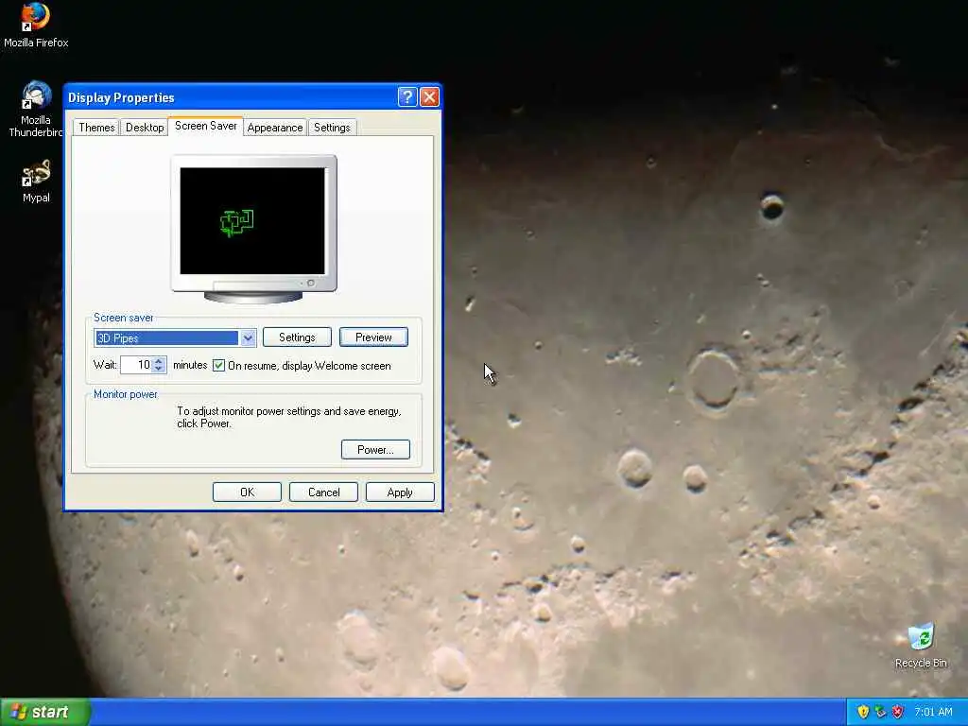Select the Recycle Bin icon

coord(921,646)
